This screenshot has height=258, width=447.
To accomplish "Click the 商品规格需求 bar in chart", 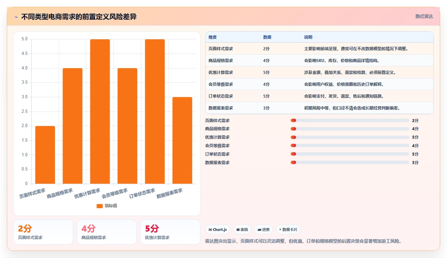I will pyautogui.click(x=73, y=126).
